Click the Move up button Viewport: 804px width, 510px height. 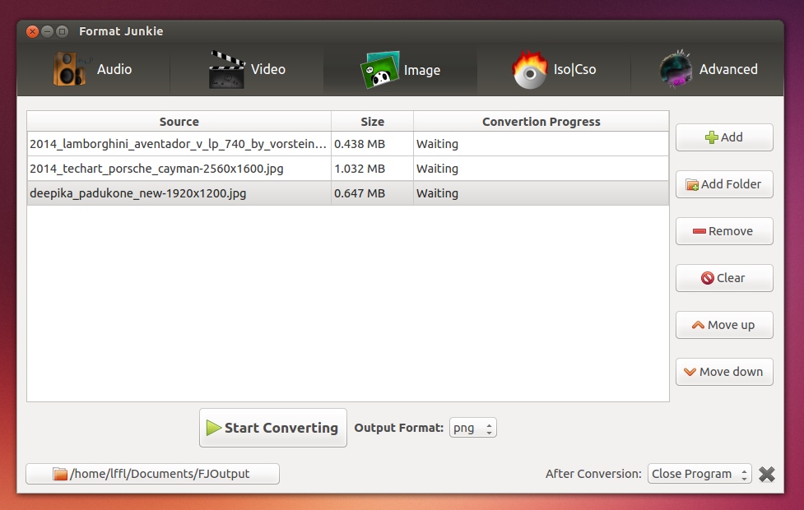(x=724, y=325)
